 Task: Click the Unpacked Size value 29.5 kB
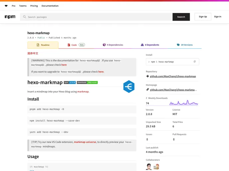coord(150,126)
